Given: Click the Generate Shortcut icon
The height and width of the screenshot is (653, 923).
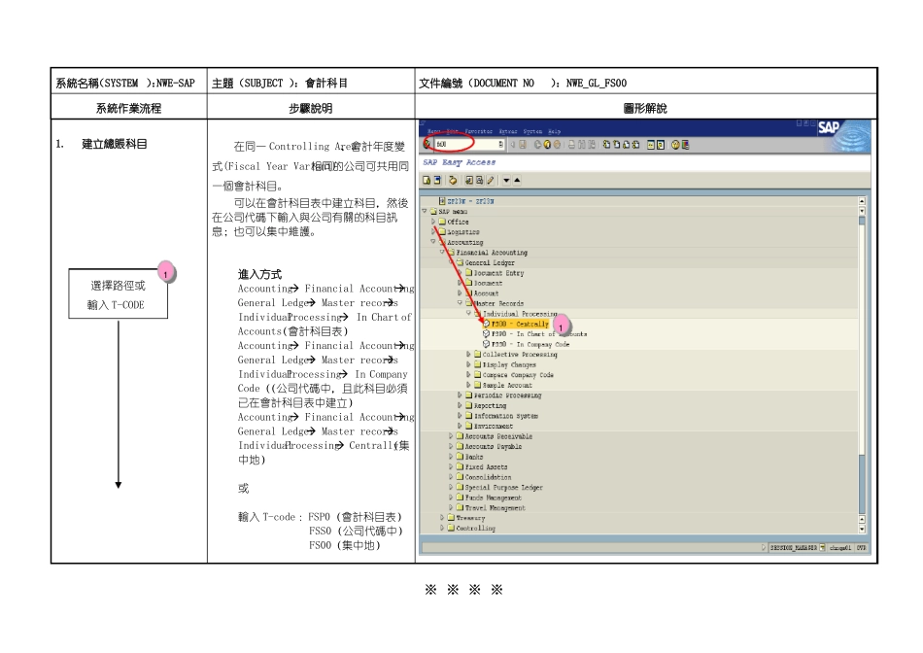Looking at the screenshot, I should point(661,144).
